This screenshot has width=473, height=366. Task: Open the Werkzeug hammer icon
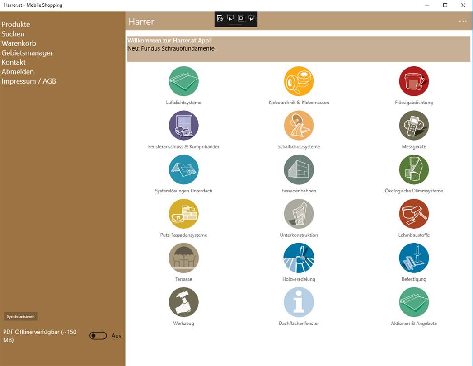tap(183, 302)
